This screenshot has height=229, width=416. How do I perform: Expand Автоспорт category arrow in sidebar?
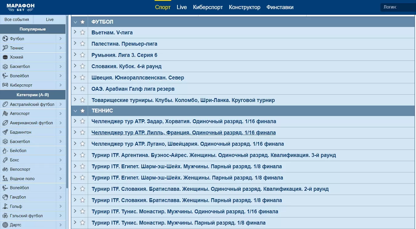click(60, 113)
